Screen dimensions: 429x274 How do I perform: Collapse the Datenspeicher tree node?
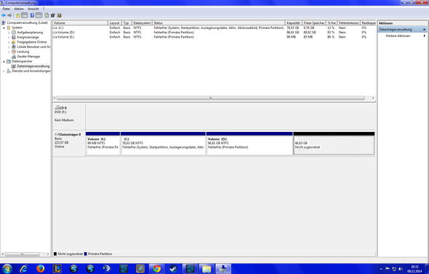tap(4, 62)
